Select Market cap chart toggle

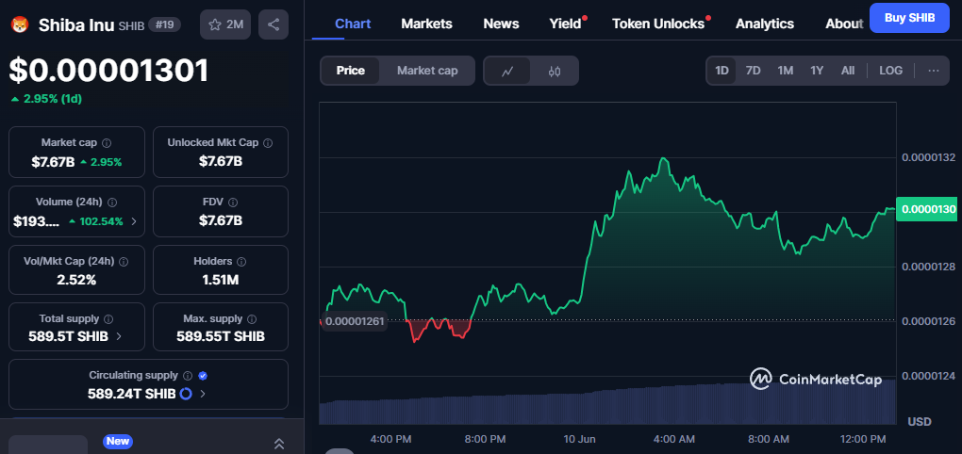coord(427,71)
